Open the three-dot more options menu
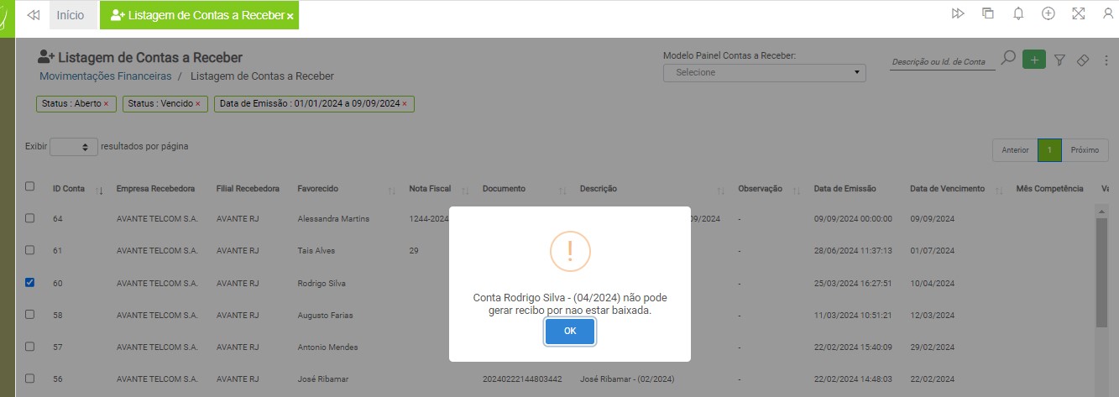The height and width of the screenshot is (397, 1119). tap(1104, 60)
